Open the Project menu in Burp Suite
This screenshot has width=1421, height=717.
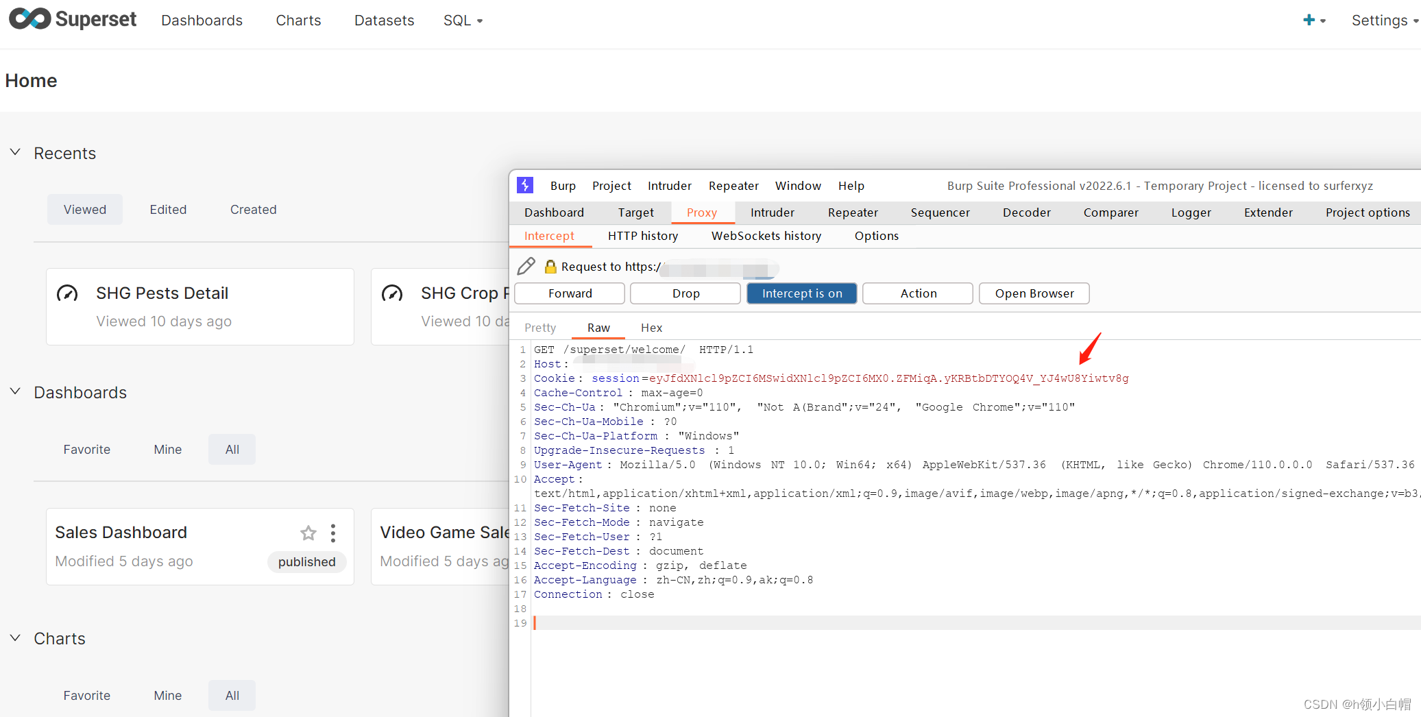click(x=611, y=186)
